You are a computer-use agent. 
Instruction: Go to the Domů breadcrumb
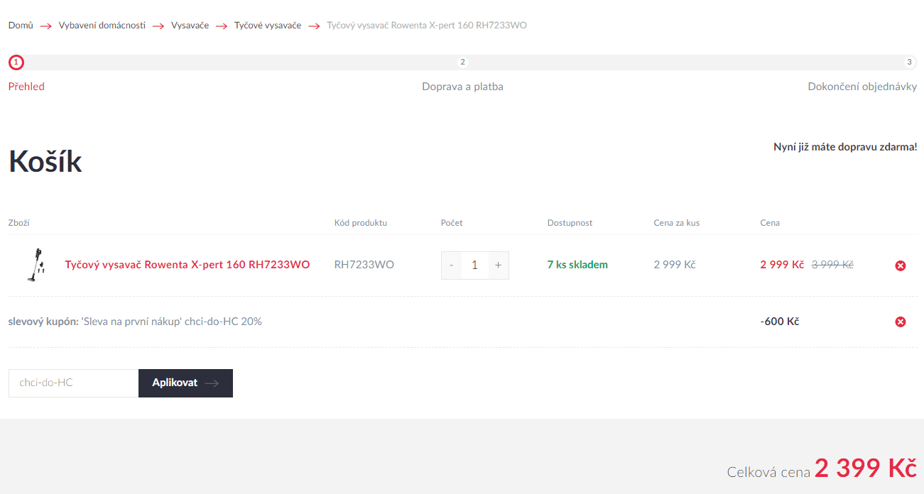21,26
